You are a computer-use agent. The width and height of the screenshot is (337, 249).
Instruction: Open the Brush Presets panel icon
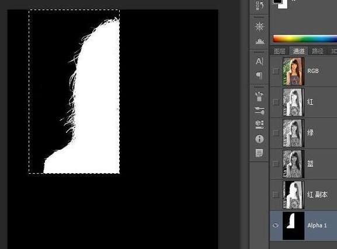coord(259,96)
